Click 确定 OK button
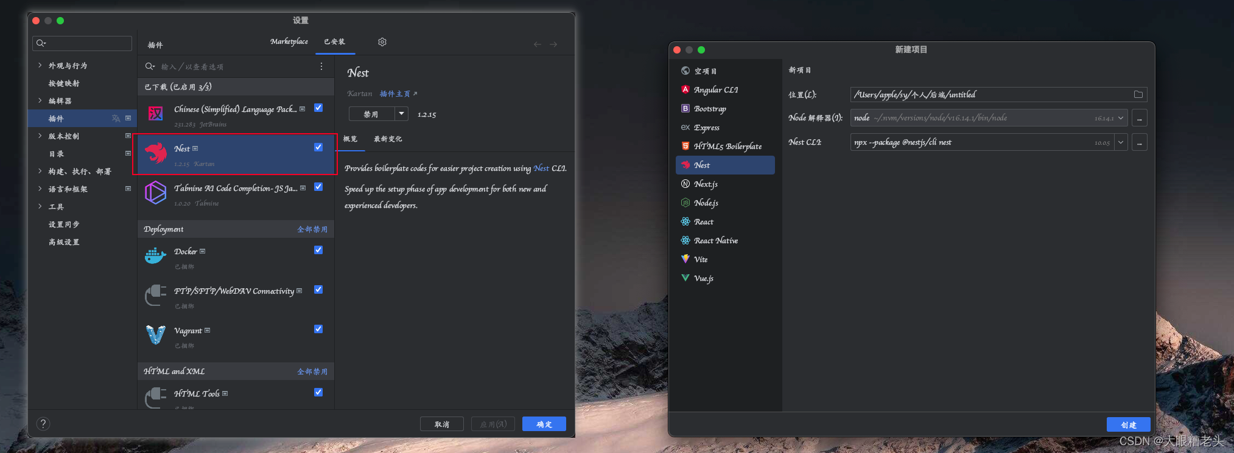Viewport: 1234px width, 453px height. pyautogui.click(x=544, y=424)
